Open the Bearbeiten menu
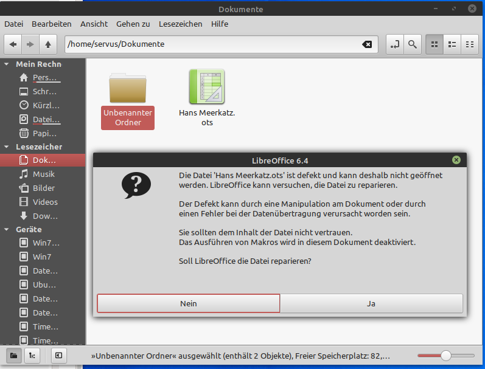 51,24
